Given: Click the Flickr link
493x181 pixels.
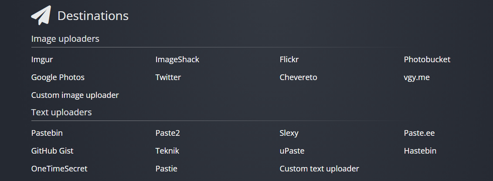Looking at the screenshot, I should (x=289, y=60).
